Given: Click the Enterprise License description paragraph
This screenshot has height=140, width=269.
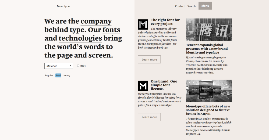Looking at the screenshot, I should pyautogui.click(x=160, y=100).
